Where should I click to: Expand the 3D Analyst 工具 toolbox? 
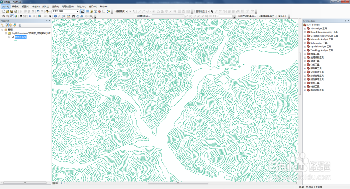coord(305,29)
